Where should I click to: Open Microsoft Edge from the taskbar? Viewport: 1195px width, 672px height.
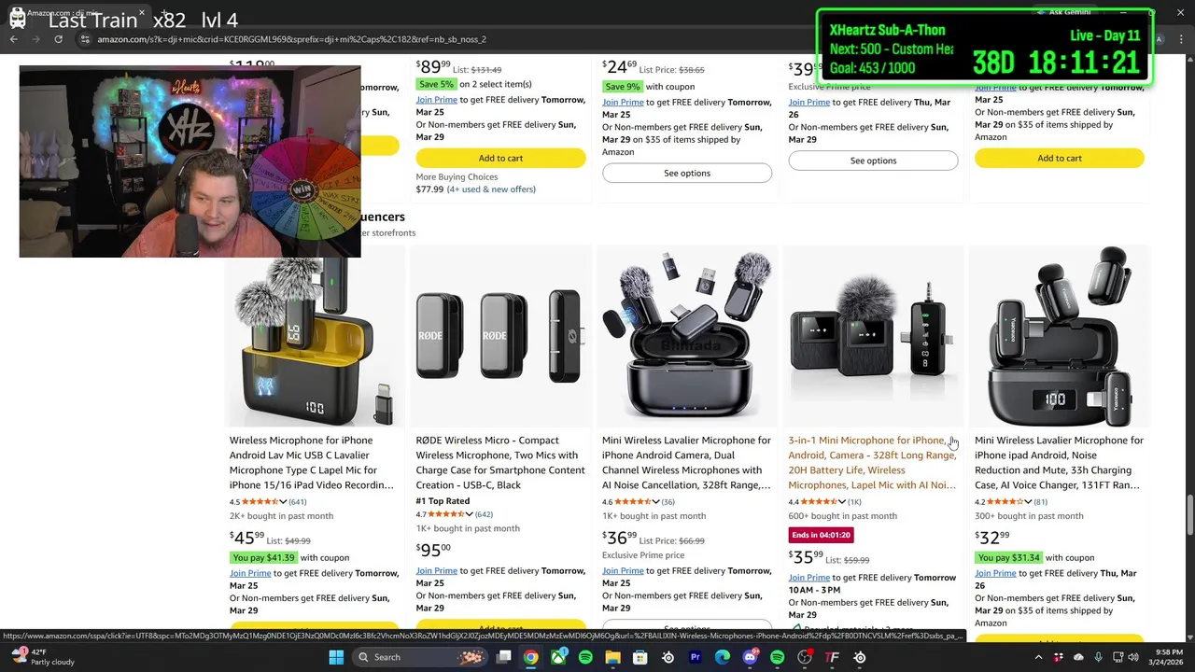(x=723, y=657)
